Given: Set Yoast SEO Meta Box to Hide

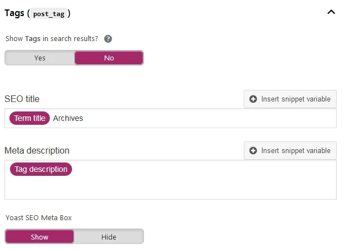Looking at the screenshot, I should click(109, 237).
